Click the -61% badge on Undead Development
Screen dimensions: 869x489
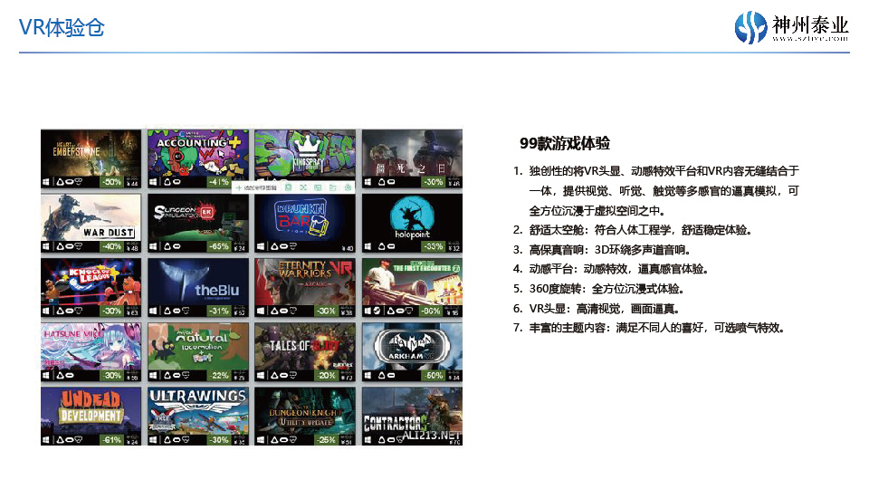[x=112, y=440]
